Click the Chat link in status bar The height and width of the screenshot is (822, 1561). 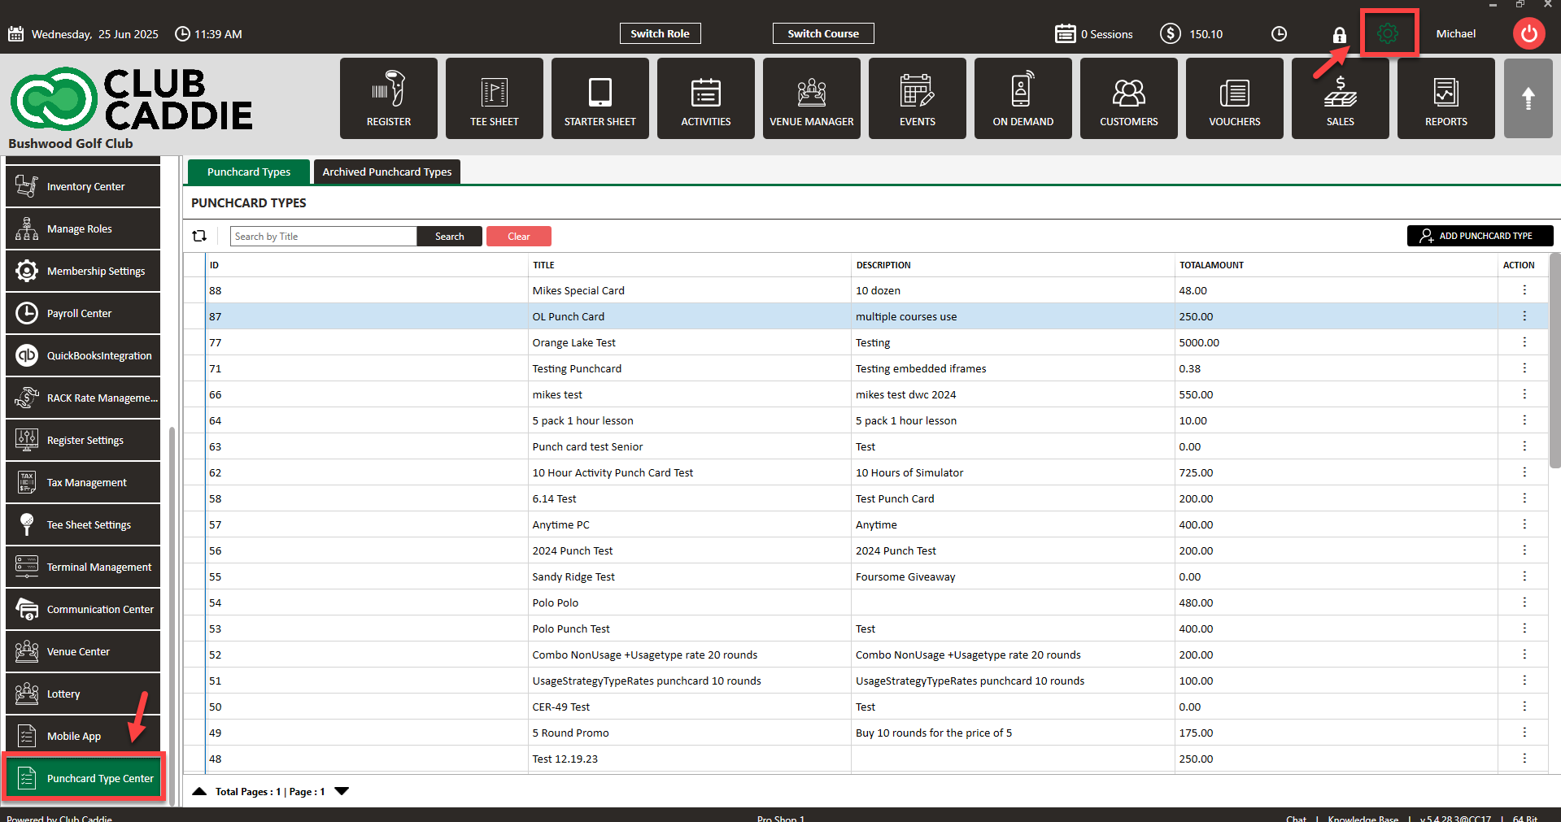1296,818
